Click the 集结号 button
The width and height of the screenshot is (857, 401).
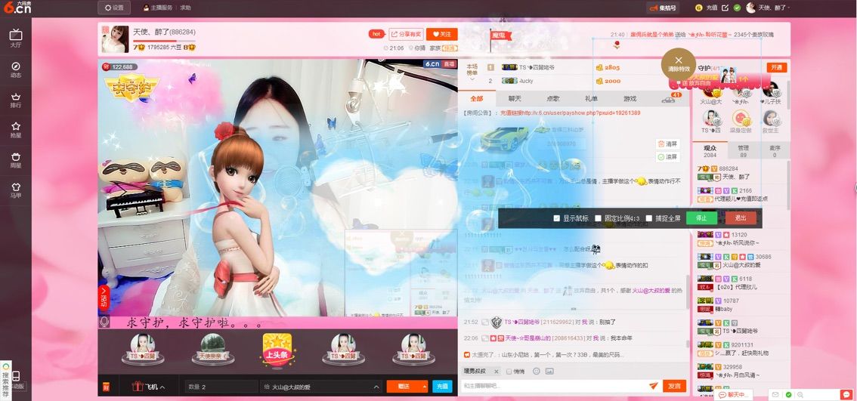[x=664, y=8]
